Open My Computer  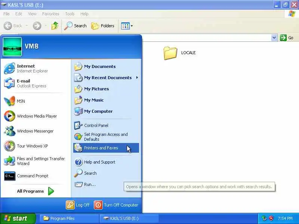click(106, 111)
